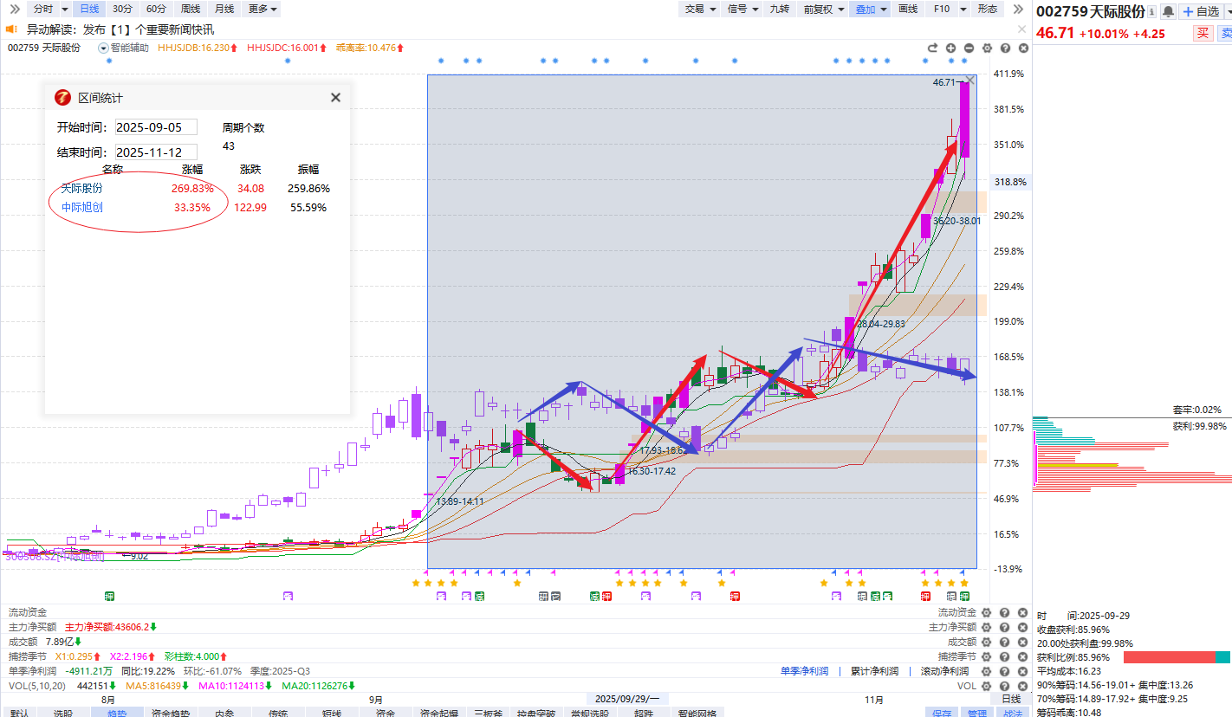This screenshot has width=1232, height=717.
Task: Open the 画线 drawing tools
Action: click(x=907, y=9)
